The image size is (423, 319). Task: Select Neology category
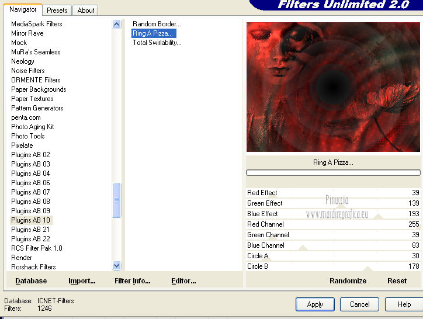23,61
